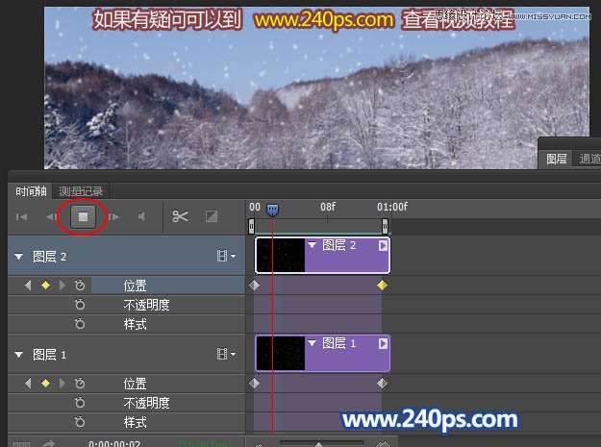Select the 图层 2 clip thumbnail

[x=281, y=256]
